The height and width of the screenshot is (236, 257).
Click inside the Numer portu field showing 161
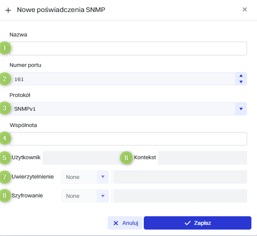coord(122,79)
